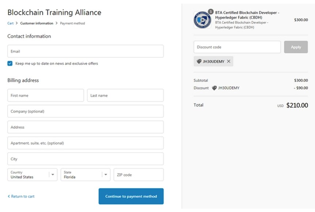Click the product badge thumbnail image
The height and width of the screenshot is (212, 315).
202,20
